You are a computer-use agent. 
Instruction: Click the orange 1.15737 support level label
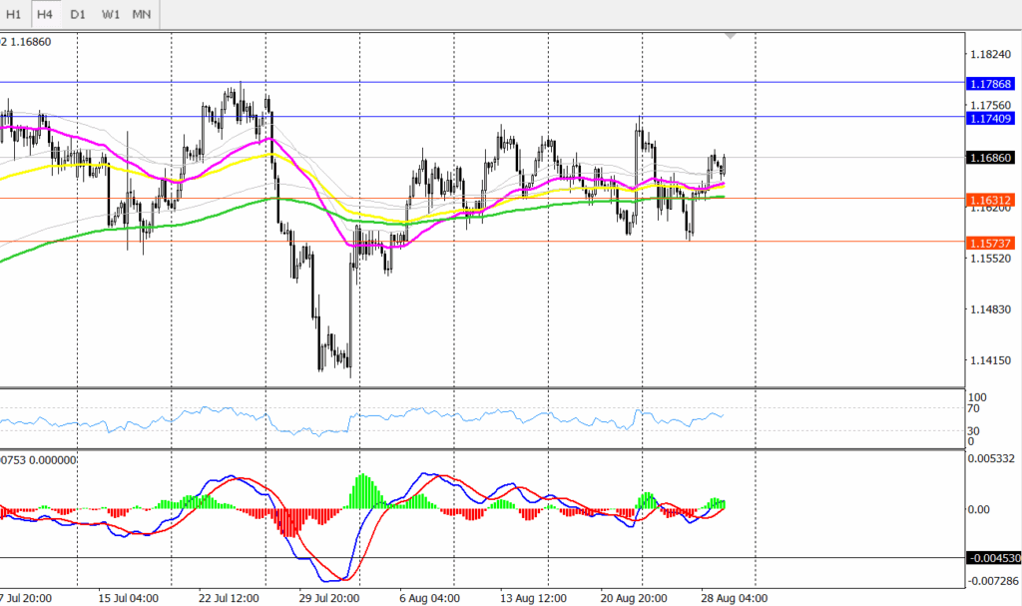(x=991, y=243)
